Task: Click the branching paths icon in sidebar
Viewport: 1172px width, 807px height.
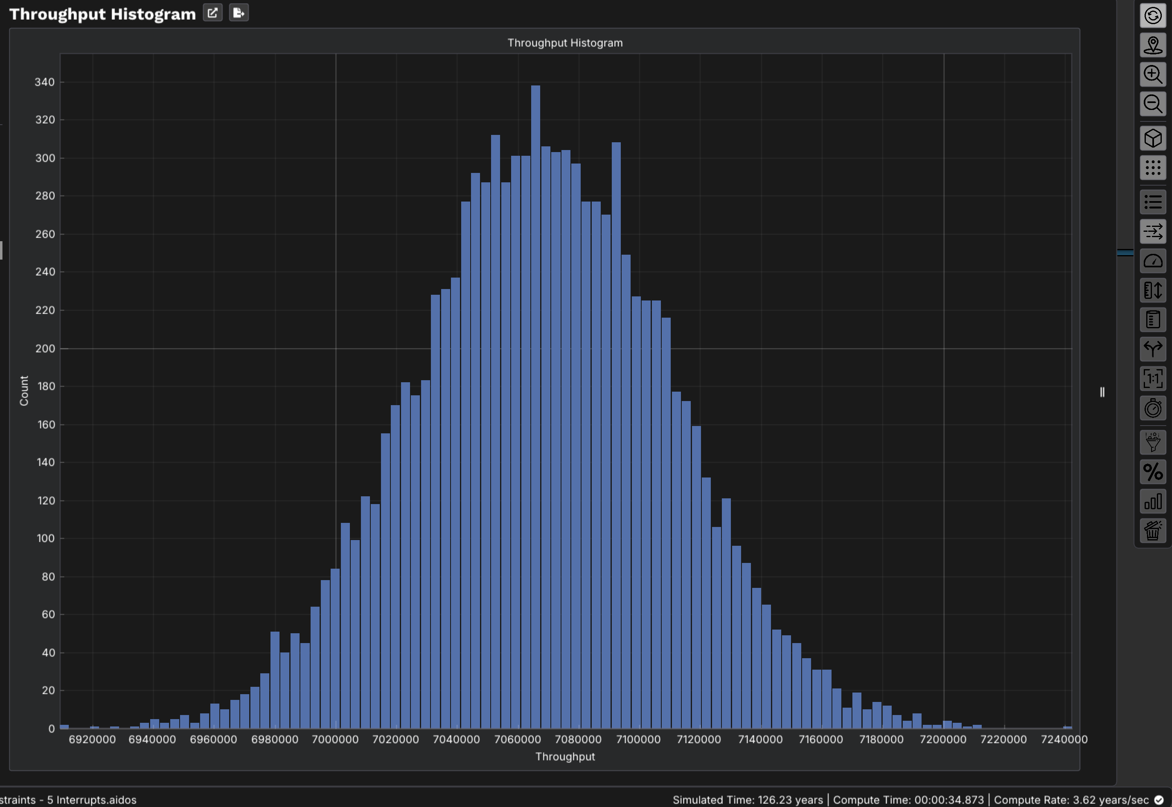Action: point(1154,349)
